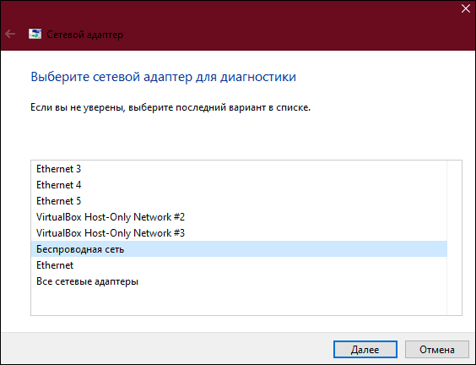This screenshot has width=476, height=365.
Task: Click the heading Выберите сетевой адаптер для диагностики
Action: coord(164,77)
